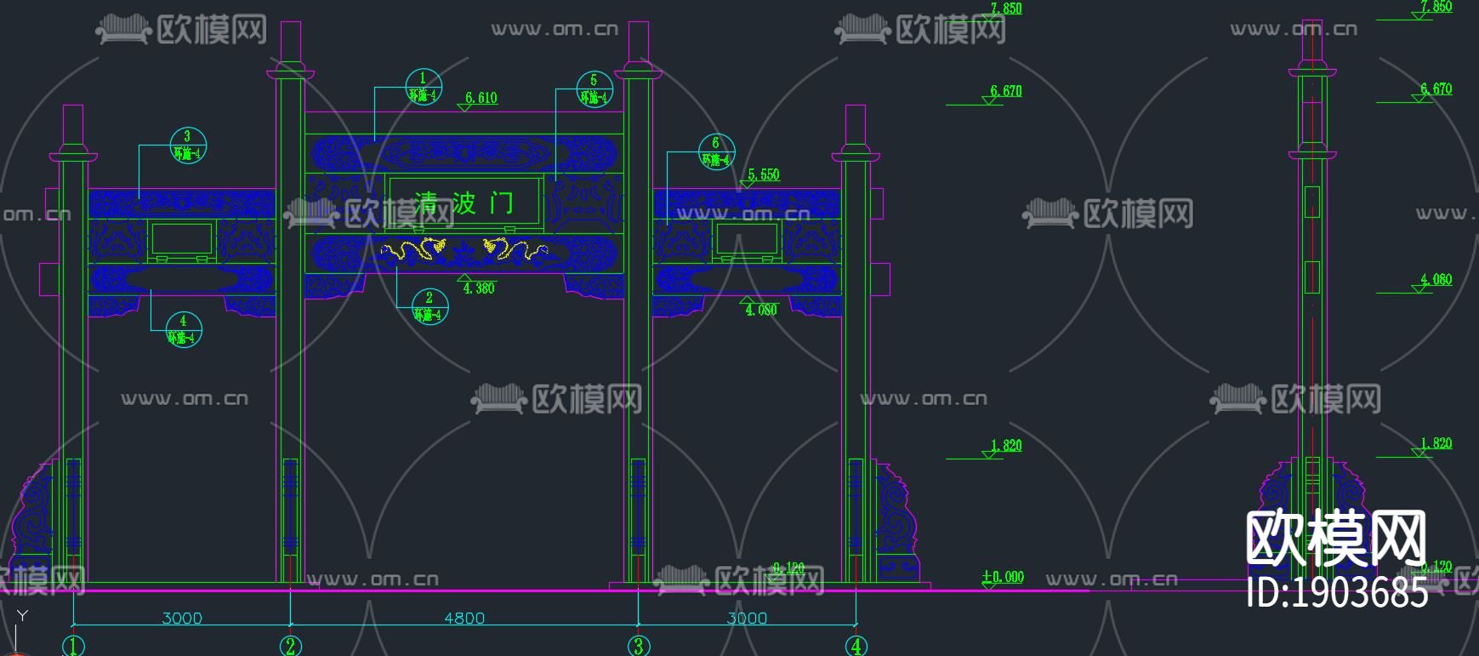Select detail callout bubble 4 环施-4
Image resolution: width=1479 pixels, height=656 pixels.
pyautogui.click(x=184, y=329)
